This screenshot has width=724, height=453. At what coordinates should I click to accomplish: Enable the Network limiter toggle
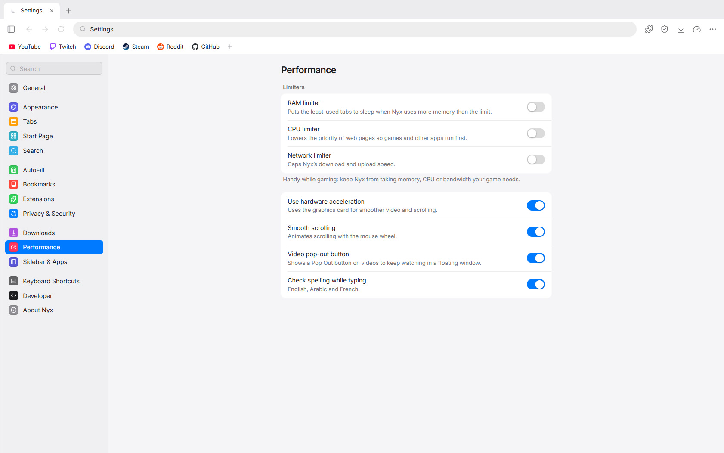tap(536, 159)
